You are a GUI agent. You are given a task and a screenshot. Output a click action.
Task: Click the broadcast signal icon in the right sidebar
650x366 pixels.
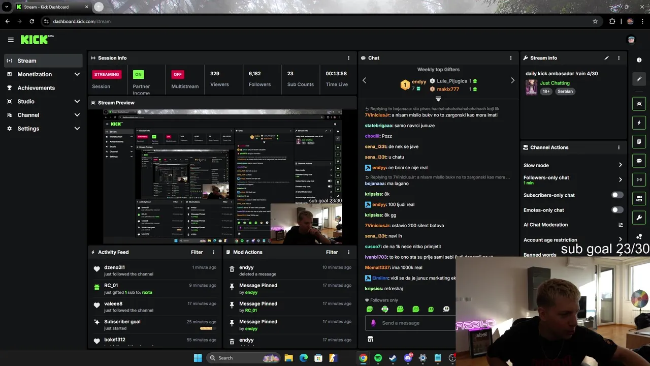click(639, 179)
